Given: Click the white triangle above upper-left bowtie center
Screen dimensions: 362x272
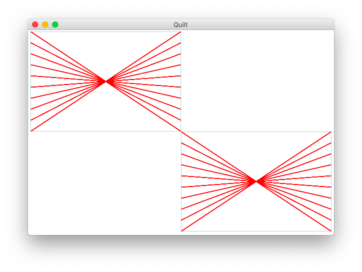Looking at the screenshot, I should pos(106,50).
